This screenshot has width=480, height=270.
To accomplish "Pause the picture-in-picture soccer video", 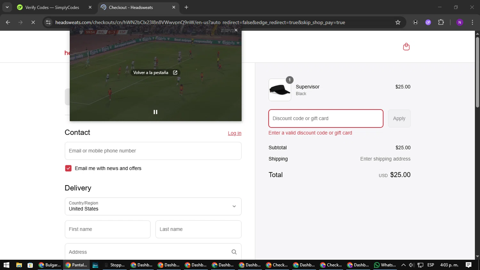I will click(156, 112).
